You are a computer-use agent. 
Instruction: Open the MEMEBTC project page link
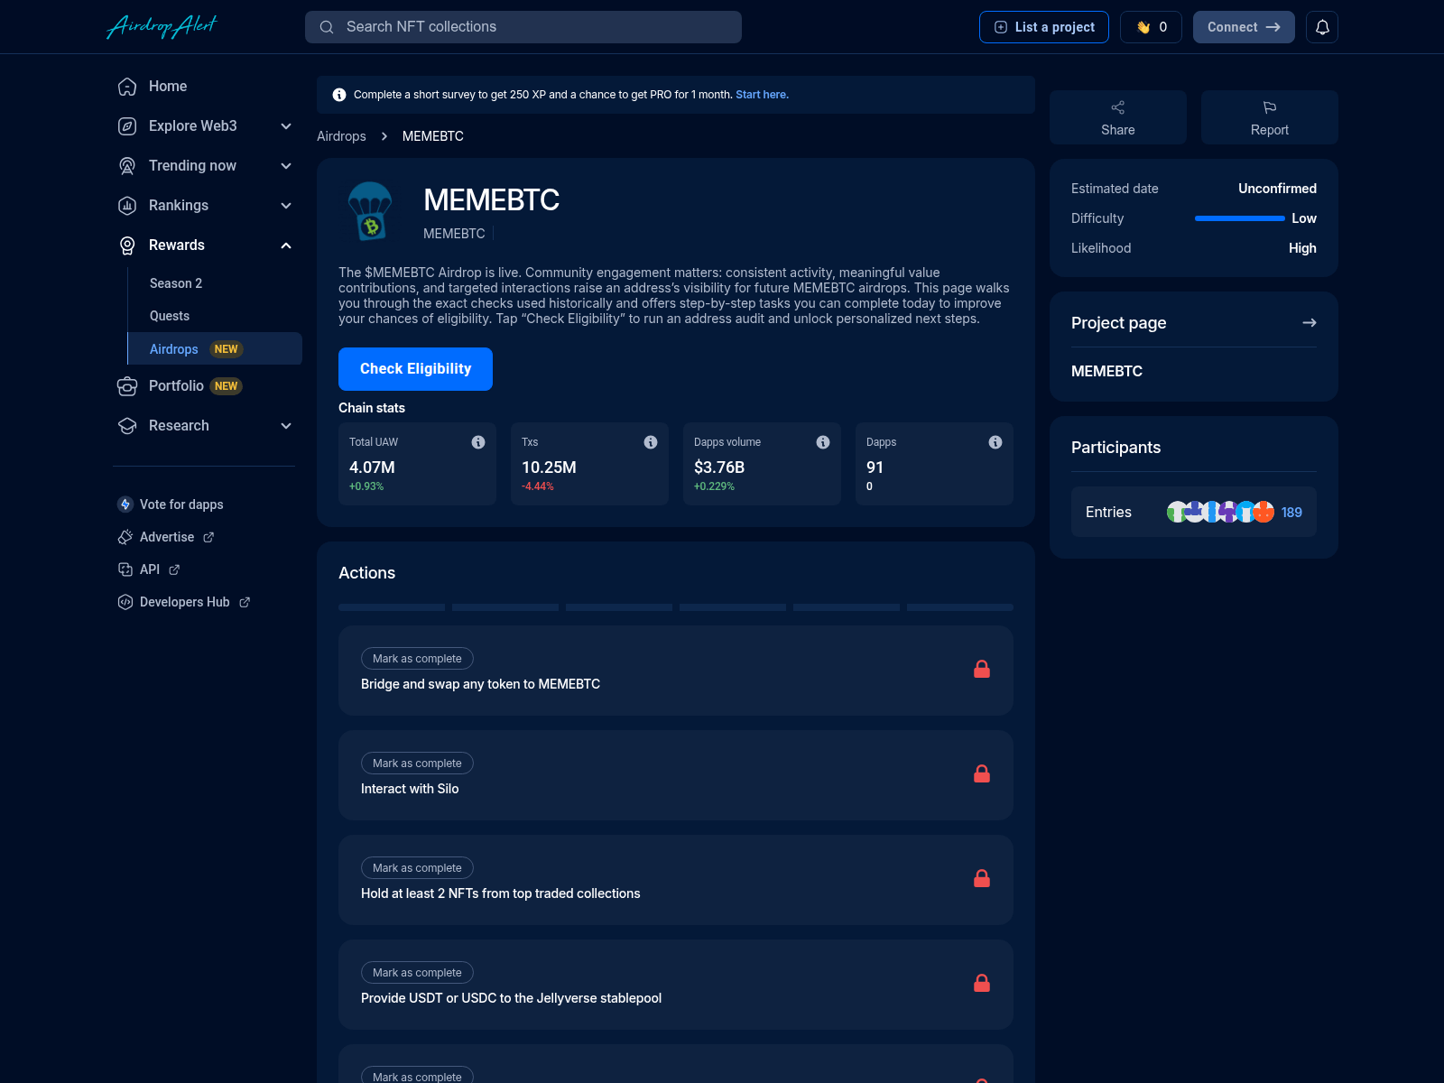pos(1106,371)
